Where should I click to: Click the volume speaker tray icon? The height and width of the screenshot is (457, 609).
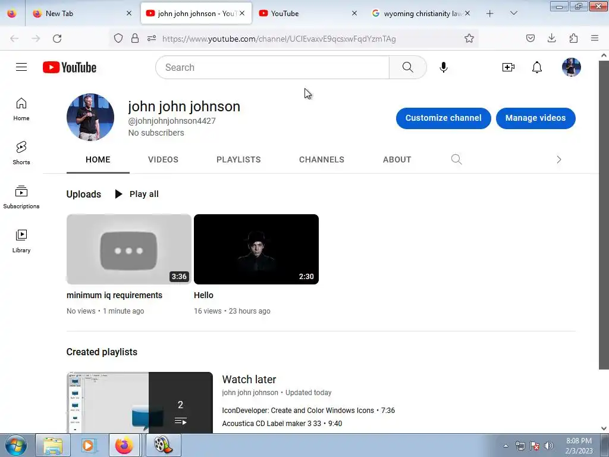549,446
